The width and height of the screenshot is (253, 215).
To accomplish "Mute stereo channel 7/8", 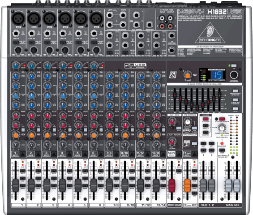I will [x=116, y=154].
